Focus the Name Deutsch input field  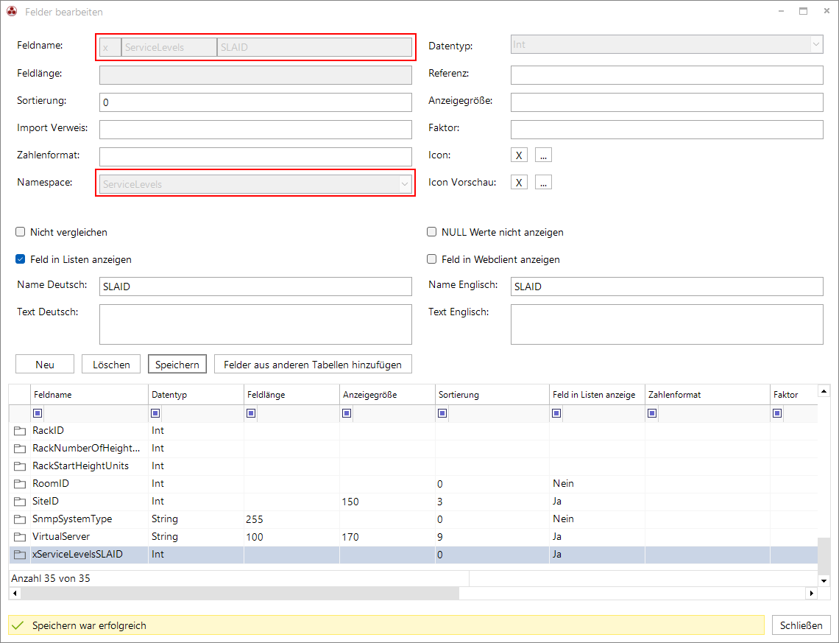click(256, 287)
